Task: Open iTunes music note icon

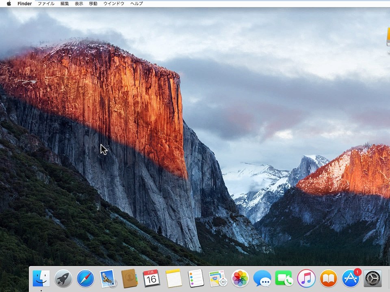Action: (x=306, y=279)
